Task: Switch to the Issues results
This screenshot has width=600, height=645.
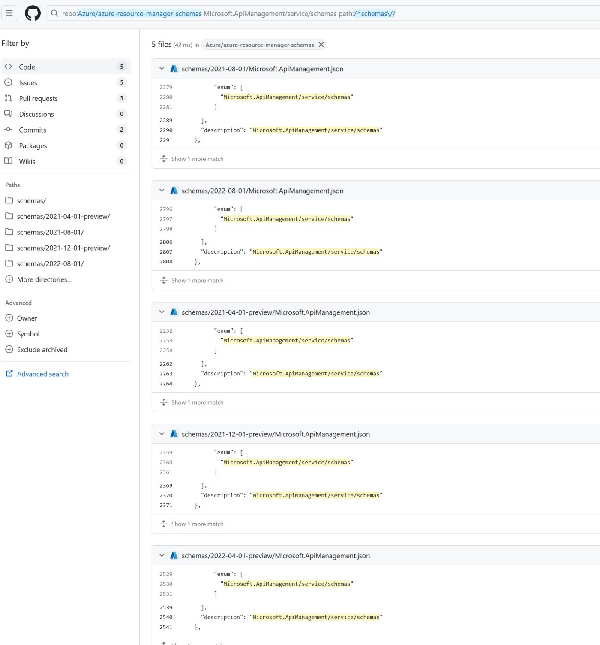Action: (x=27, y=82)
